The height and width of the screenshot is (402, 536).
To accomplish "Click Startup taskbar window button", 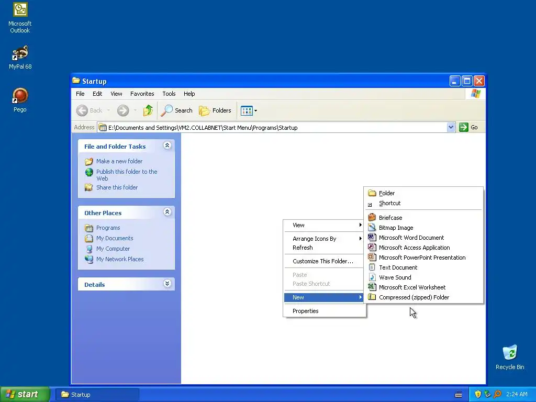I will [x=97, y=395].
